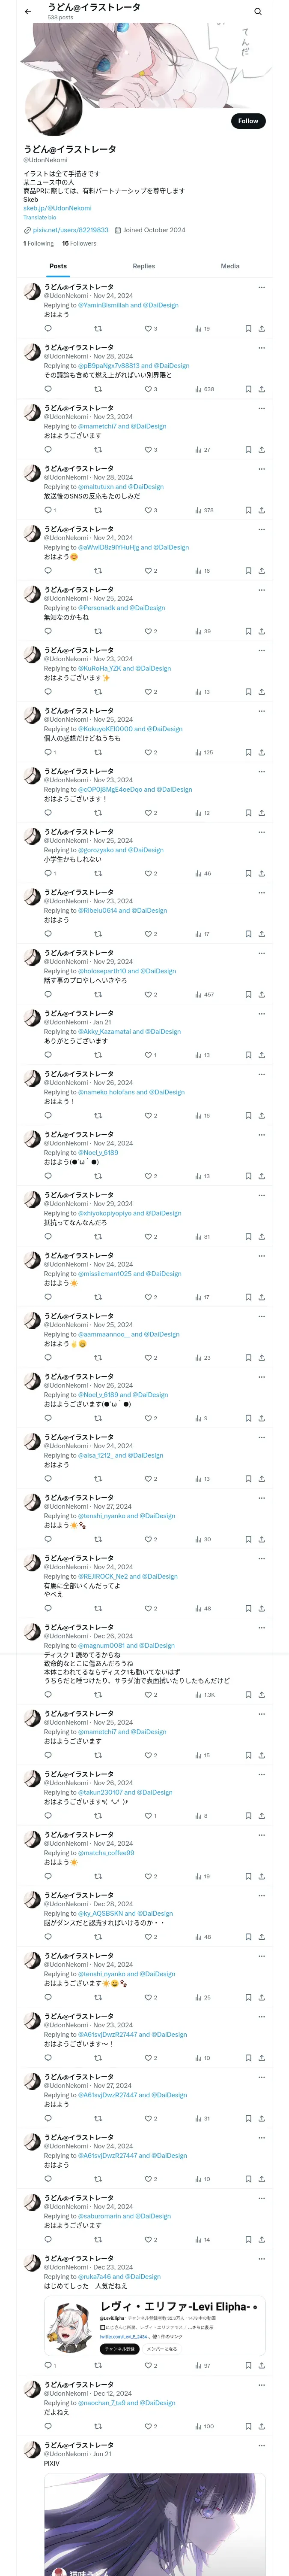Follow the @UdonNekomi account
289x2576 pixels.
(248, 121)
